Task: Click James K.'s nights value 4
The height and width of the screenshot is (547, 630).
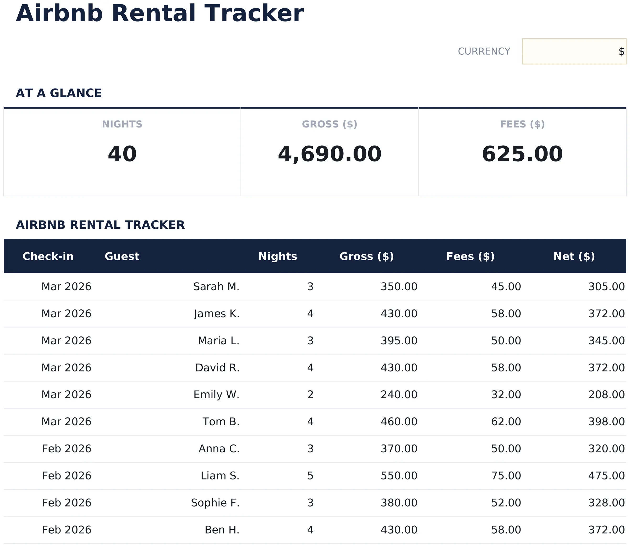Action: (x=310, y=314)
